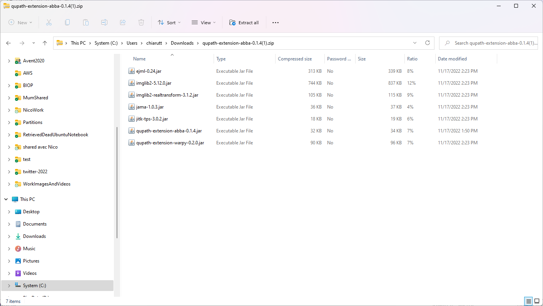543x306 pixels.
Task: Click Users in the breadcrumb path
Action: [x=132, y=43]
